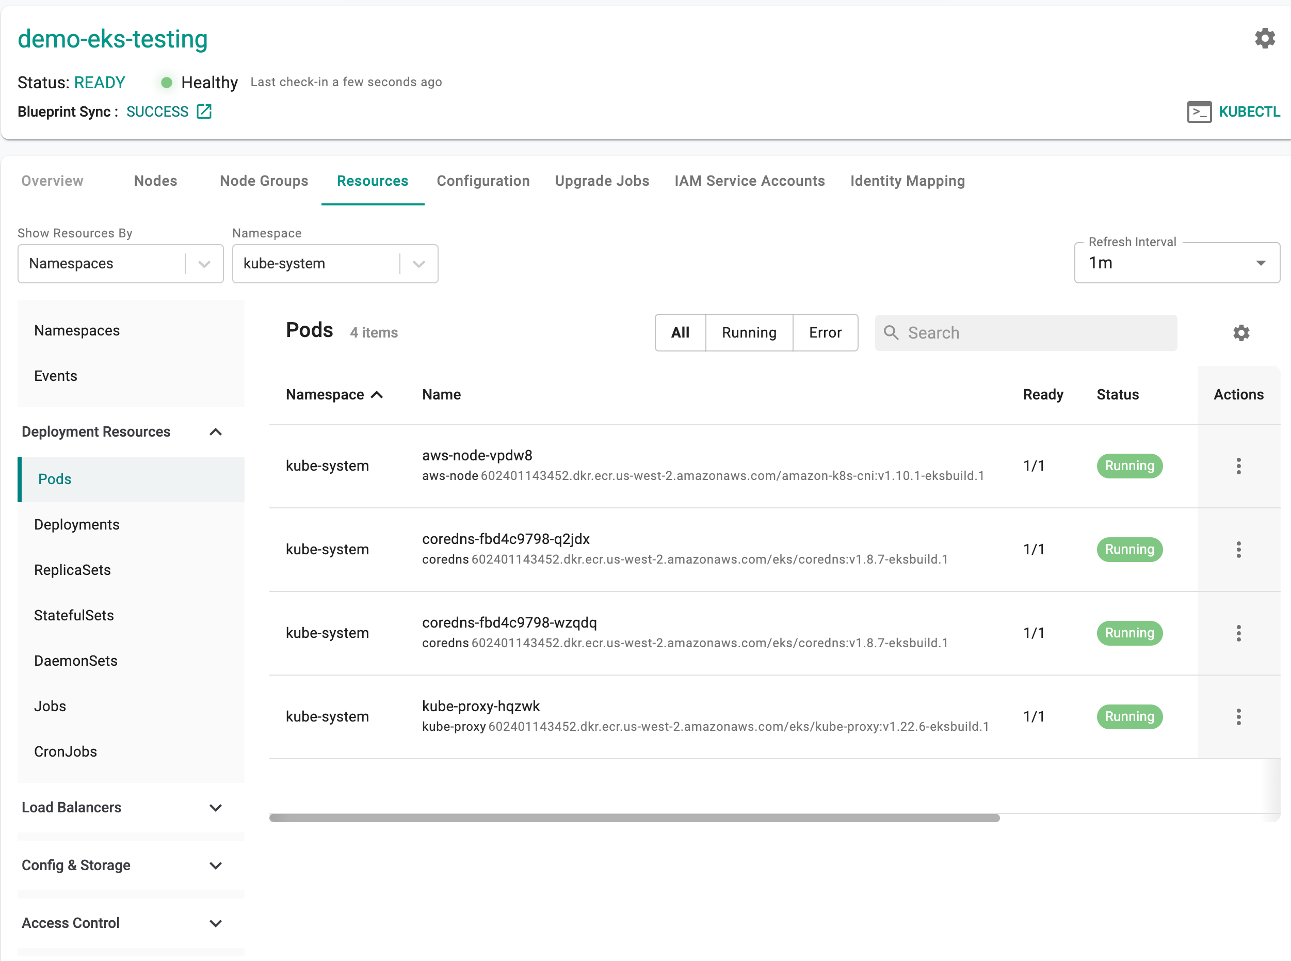The height and width of the screenshot is (961, 1291).
Task: Click the READY status text
Action: tap(100, 83)
